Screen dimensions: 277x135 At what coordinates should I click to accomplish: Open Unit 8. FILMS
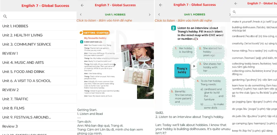click(38, 108)
